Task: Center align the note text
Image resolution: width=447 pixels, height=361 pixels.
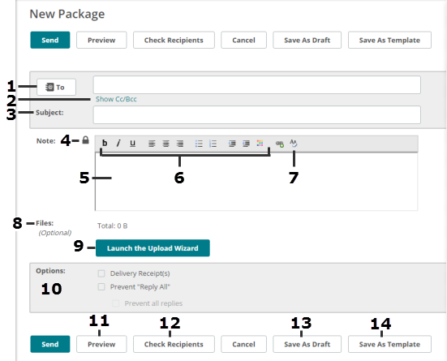Action: [165, 144]
